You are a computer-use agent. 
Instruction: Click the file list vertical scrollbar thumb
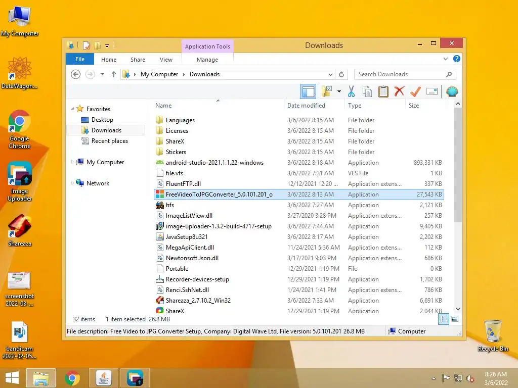point(458,165)
